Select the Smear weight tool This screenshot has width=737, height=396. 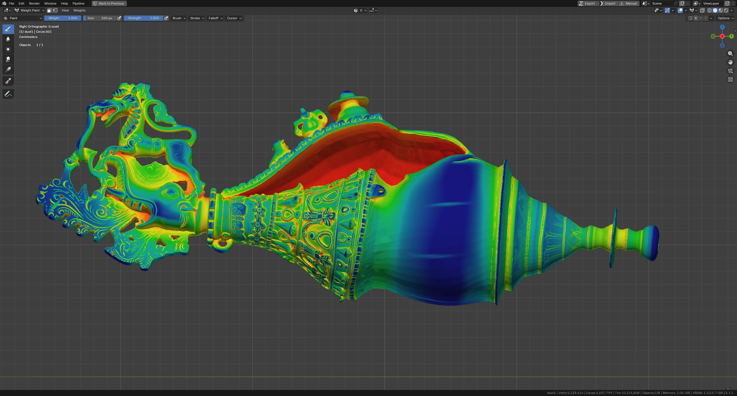pyautogui.click(x=8, y=59)
